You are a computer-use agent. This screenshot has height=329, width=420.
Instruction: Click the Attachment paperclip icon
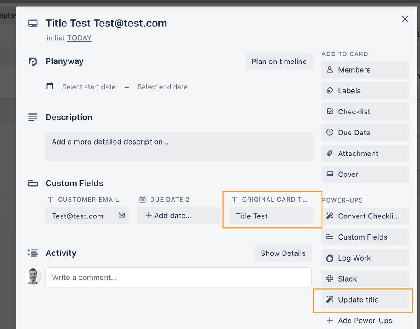[x=330, y=153]
